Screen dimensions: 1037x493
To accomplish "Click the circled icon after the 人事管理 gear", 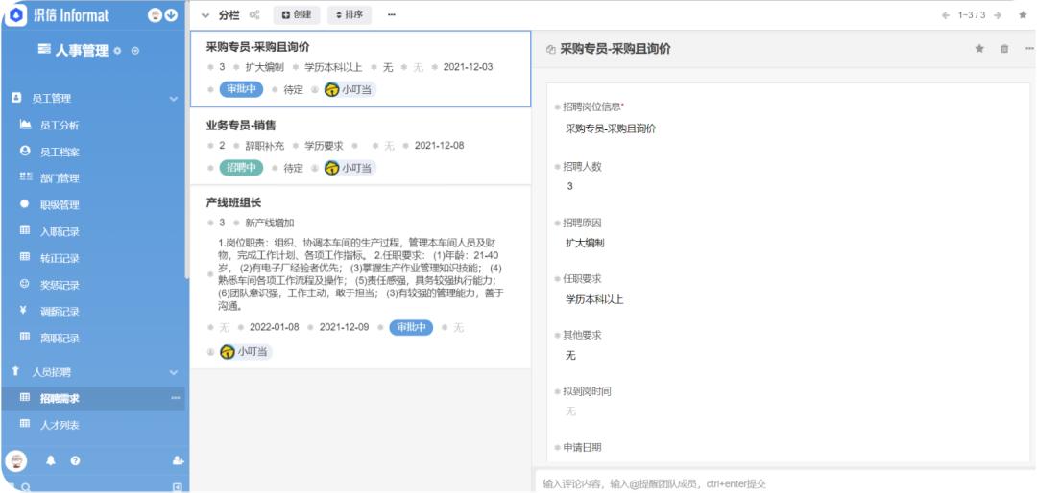I will tap(135, 51).
